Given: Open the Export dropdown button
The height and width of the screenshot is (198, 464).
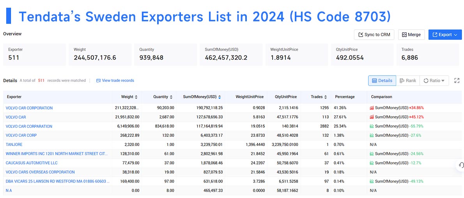Looking at the screenshot, I should (x=445, y=35).
